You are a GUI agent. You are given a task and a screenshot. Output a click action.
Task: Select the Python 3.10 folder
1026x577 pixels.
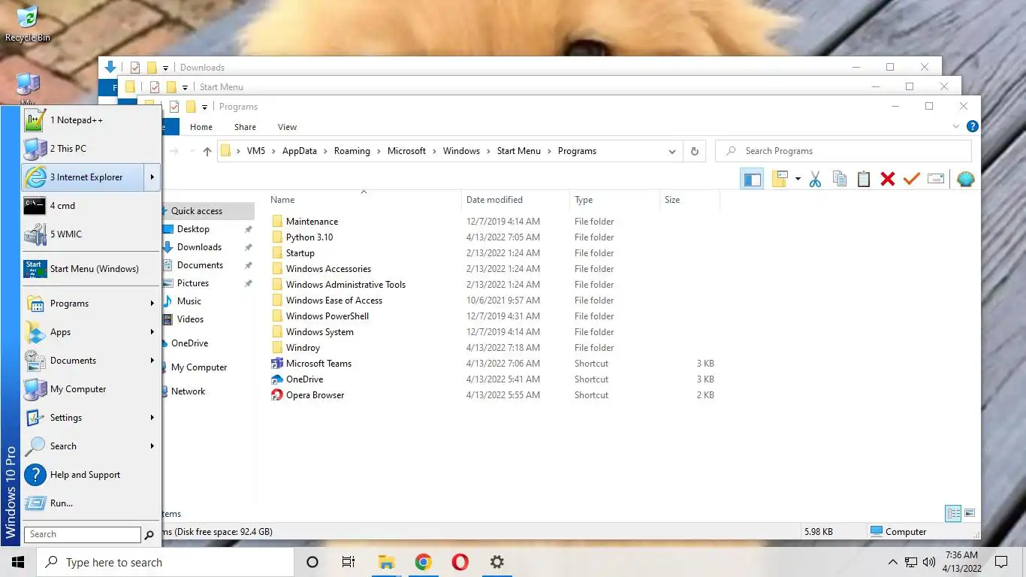click(309, 237)
